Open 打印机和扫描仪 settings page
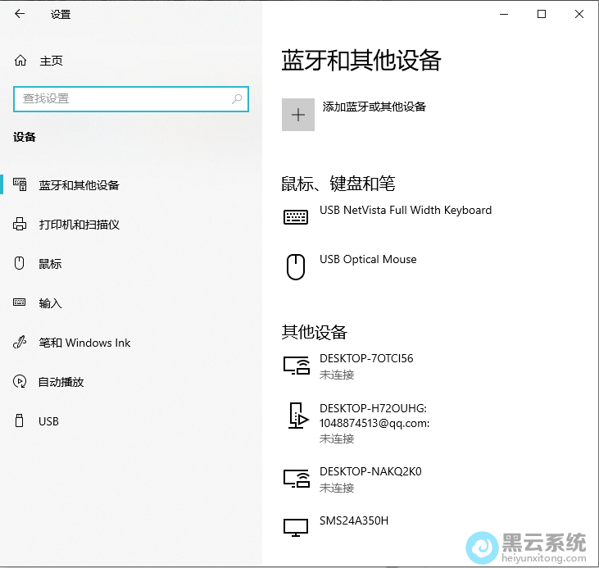This screenshot has width=599, height=568. pos(79,225)
